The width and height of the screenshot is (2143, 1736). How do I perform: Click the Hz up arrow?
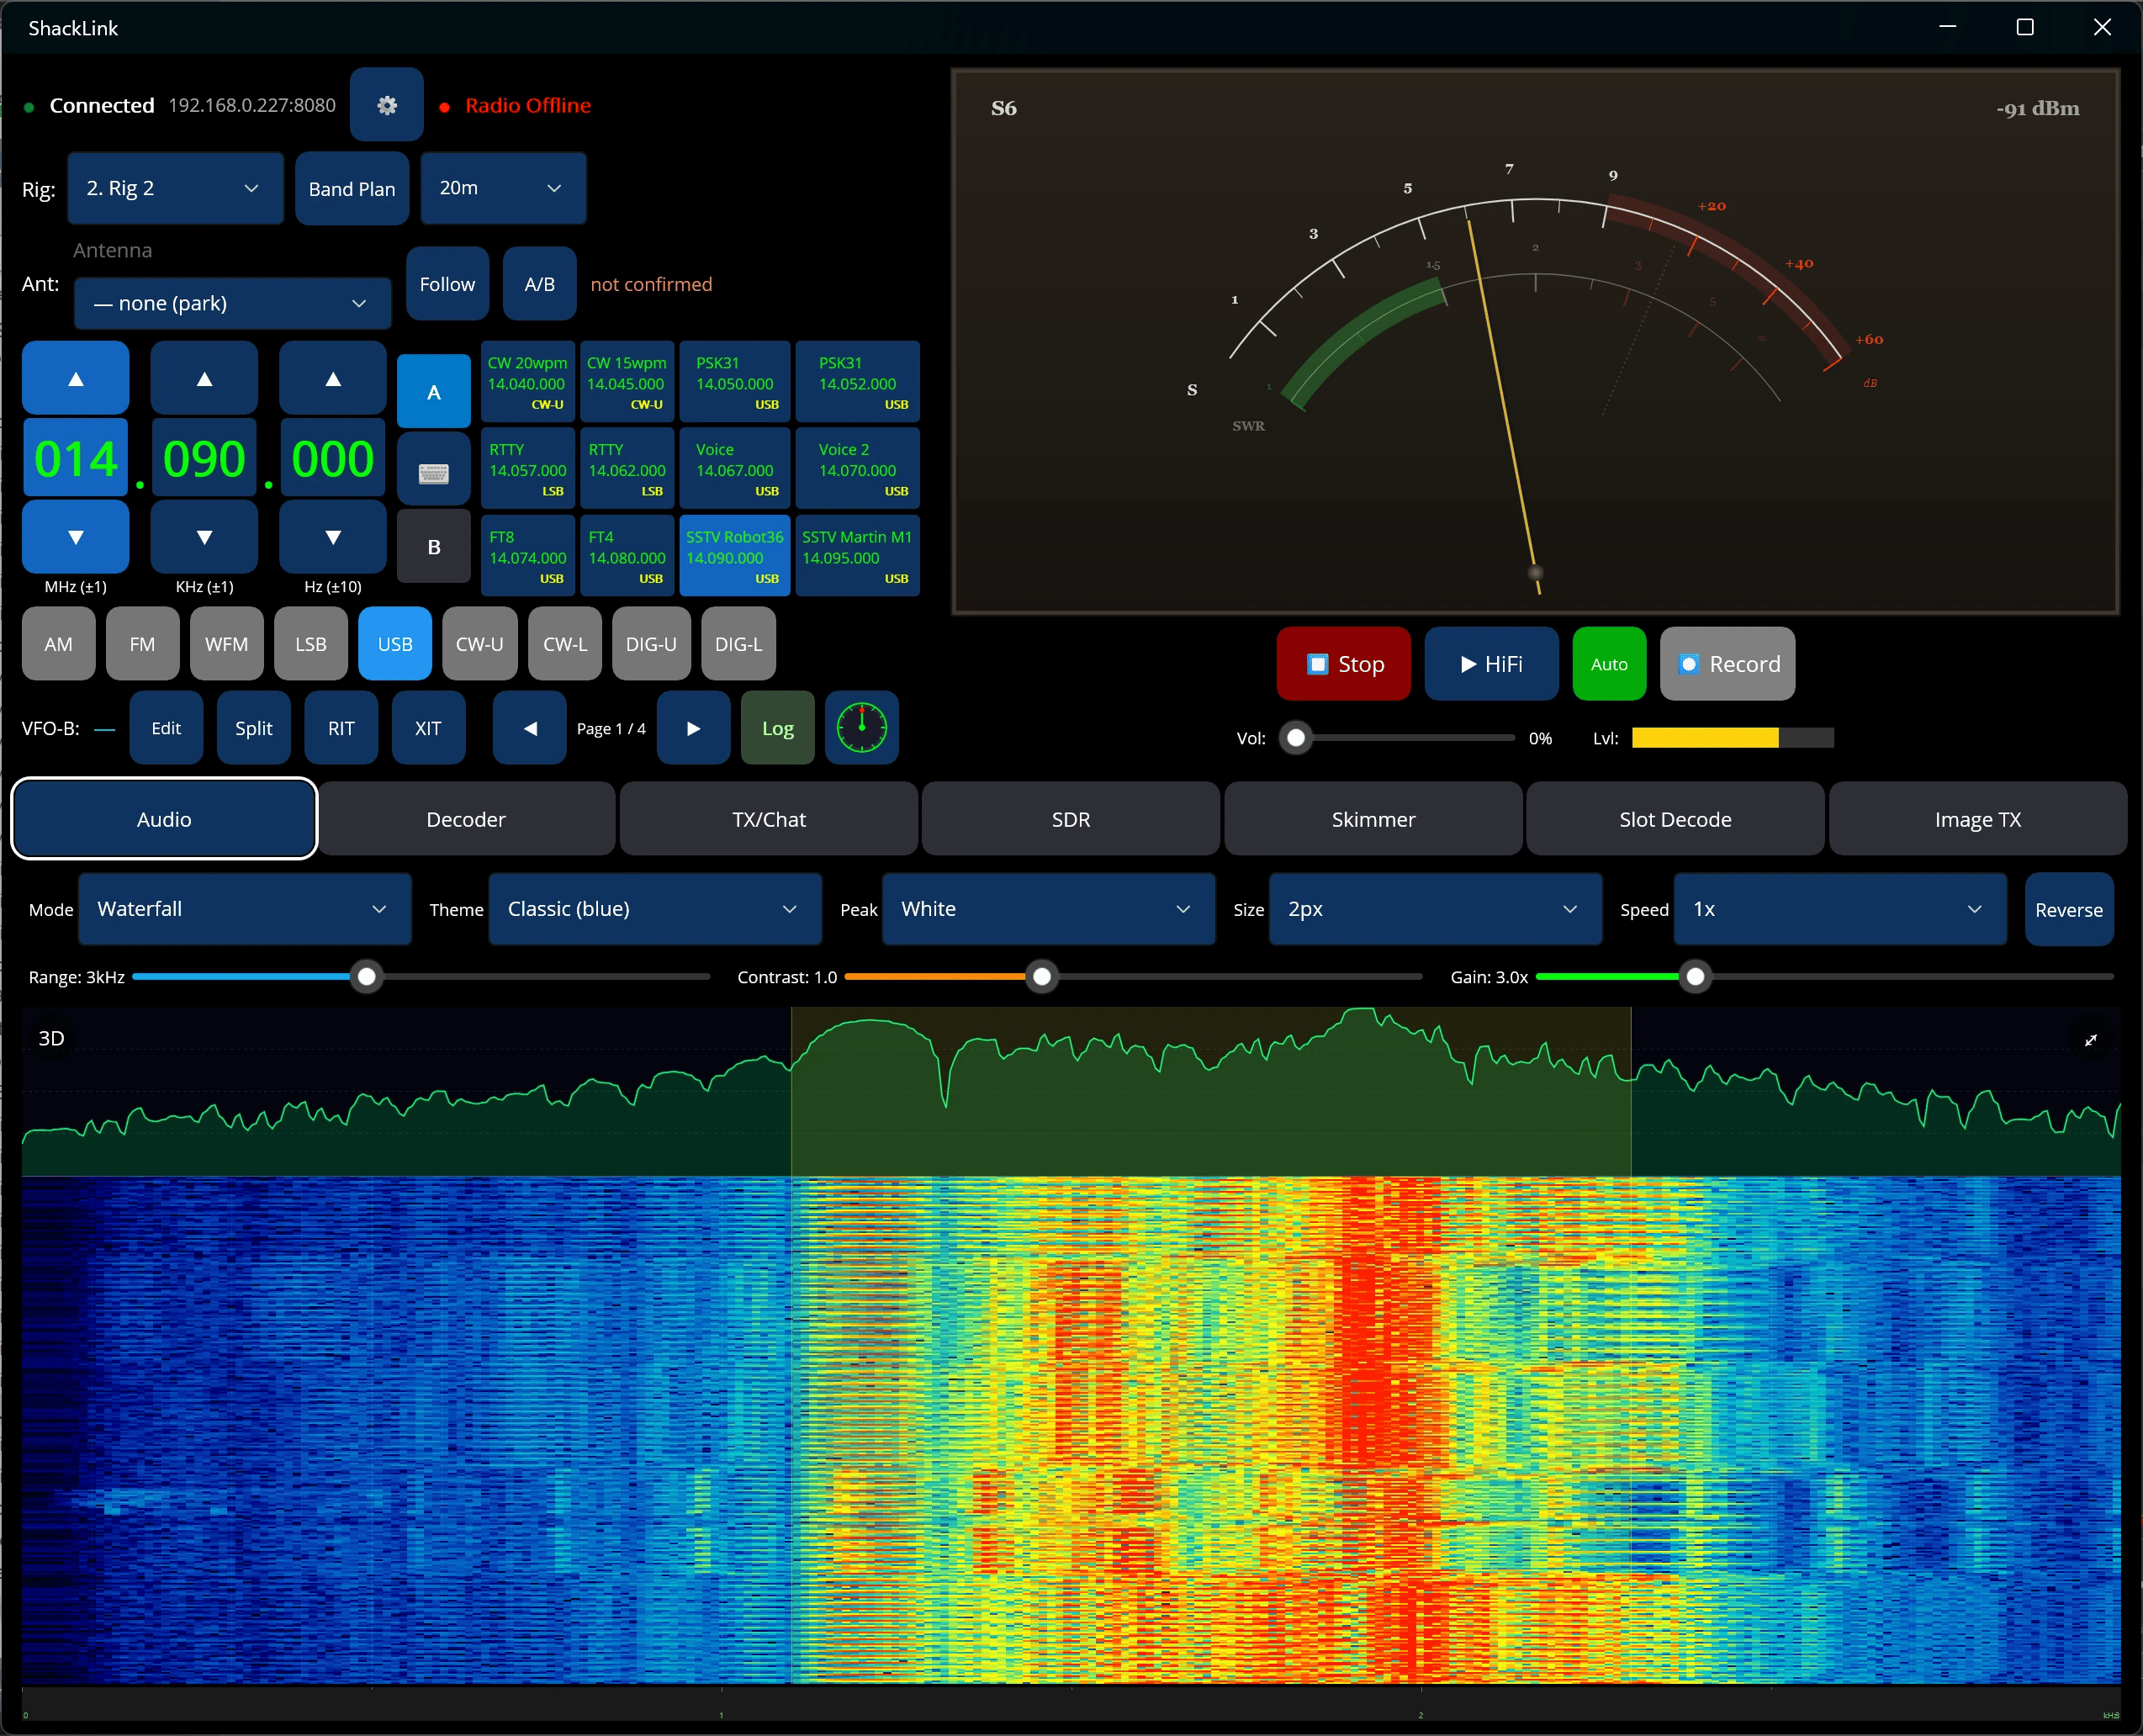tap(333, 379)
